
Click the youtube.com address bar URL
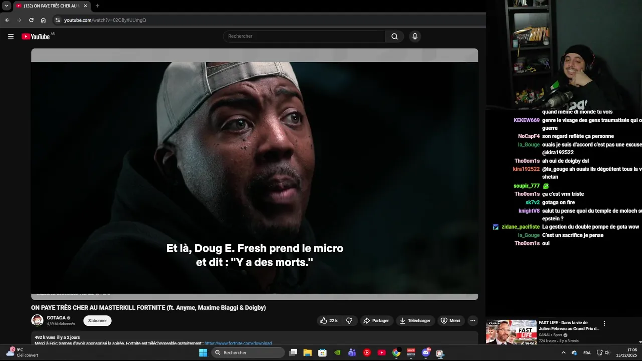(x=105, y=20)
